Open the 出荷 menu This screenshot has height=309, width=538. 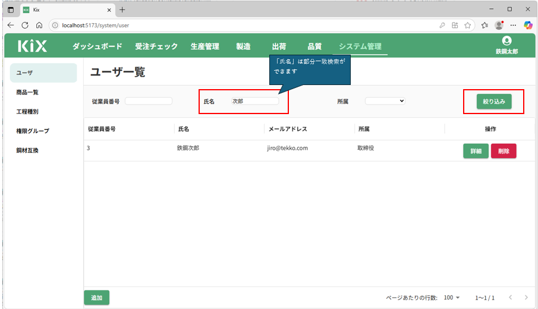point(279,46)
